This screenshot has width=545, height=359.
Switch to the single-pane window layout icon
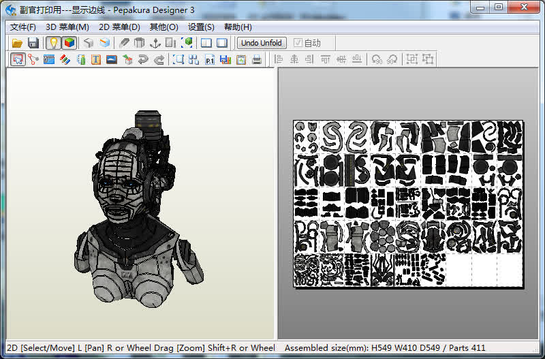(x=222, y=43)
